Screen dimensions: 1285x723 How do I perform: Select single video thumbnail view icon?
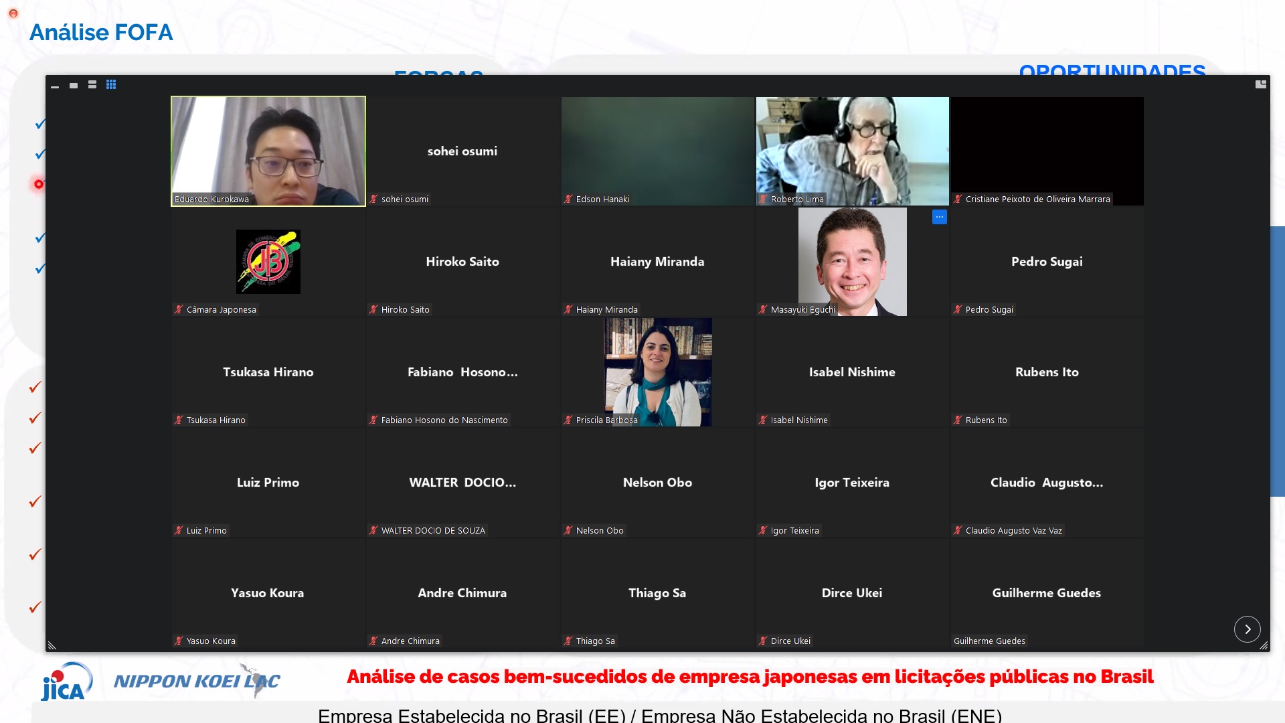click(x=74, y=86)
